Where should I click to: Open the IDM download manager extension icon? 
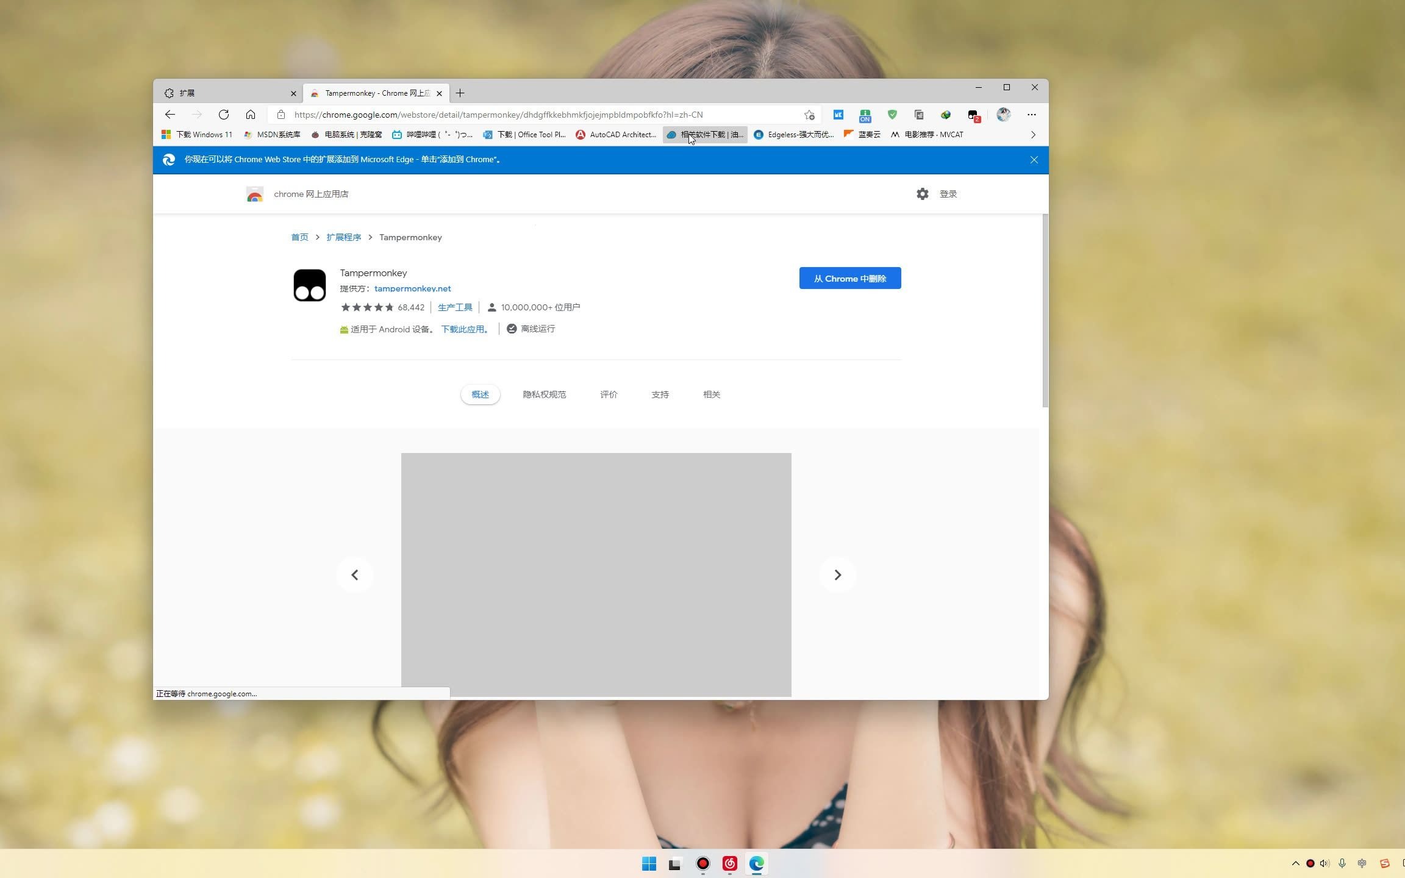[x=946, y=115]
